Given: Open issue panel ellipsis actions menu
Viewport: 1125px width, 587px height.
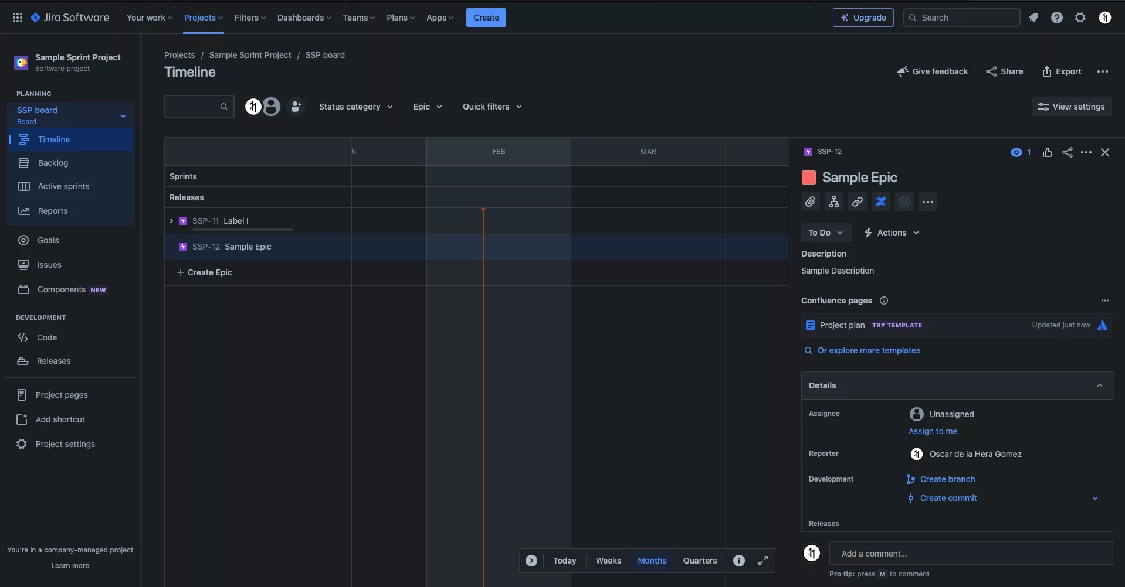Looking at the screenshot, I should click(1086, 152).
